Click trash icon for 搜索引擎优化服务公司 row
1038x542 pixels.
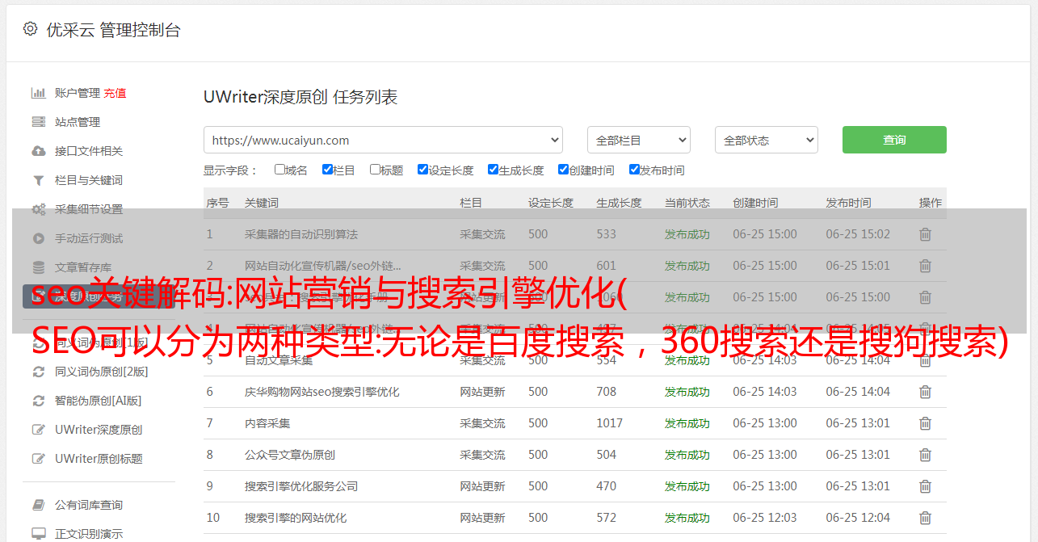[925, 486]
